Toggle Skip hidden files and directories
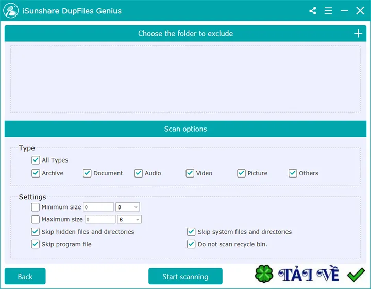This screenshot has height=289, width=371. 35,232
